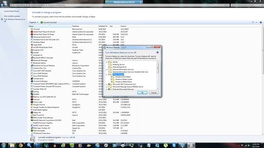
Task: Click the Curling game icon in list
Action: tap(32, 92)
